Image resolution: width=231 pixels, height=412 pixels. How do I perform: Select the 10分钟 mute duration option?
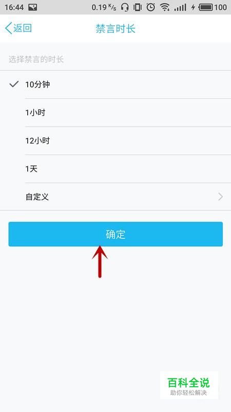[x=115, y=84]
